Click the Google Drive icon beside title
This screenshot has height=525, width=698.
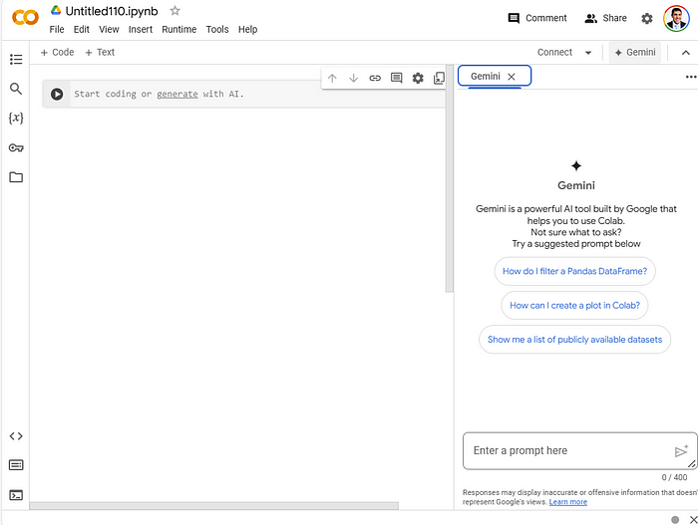click(x=56, y=10)
